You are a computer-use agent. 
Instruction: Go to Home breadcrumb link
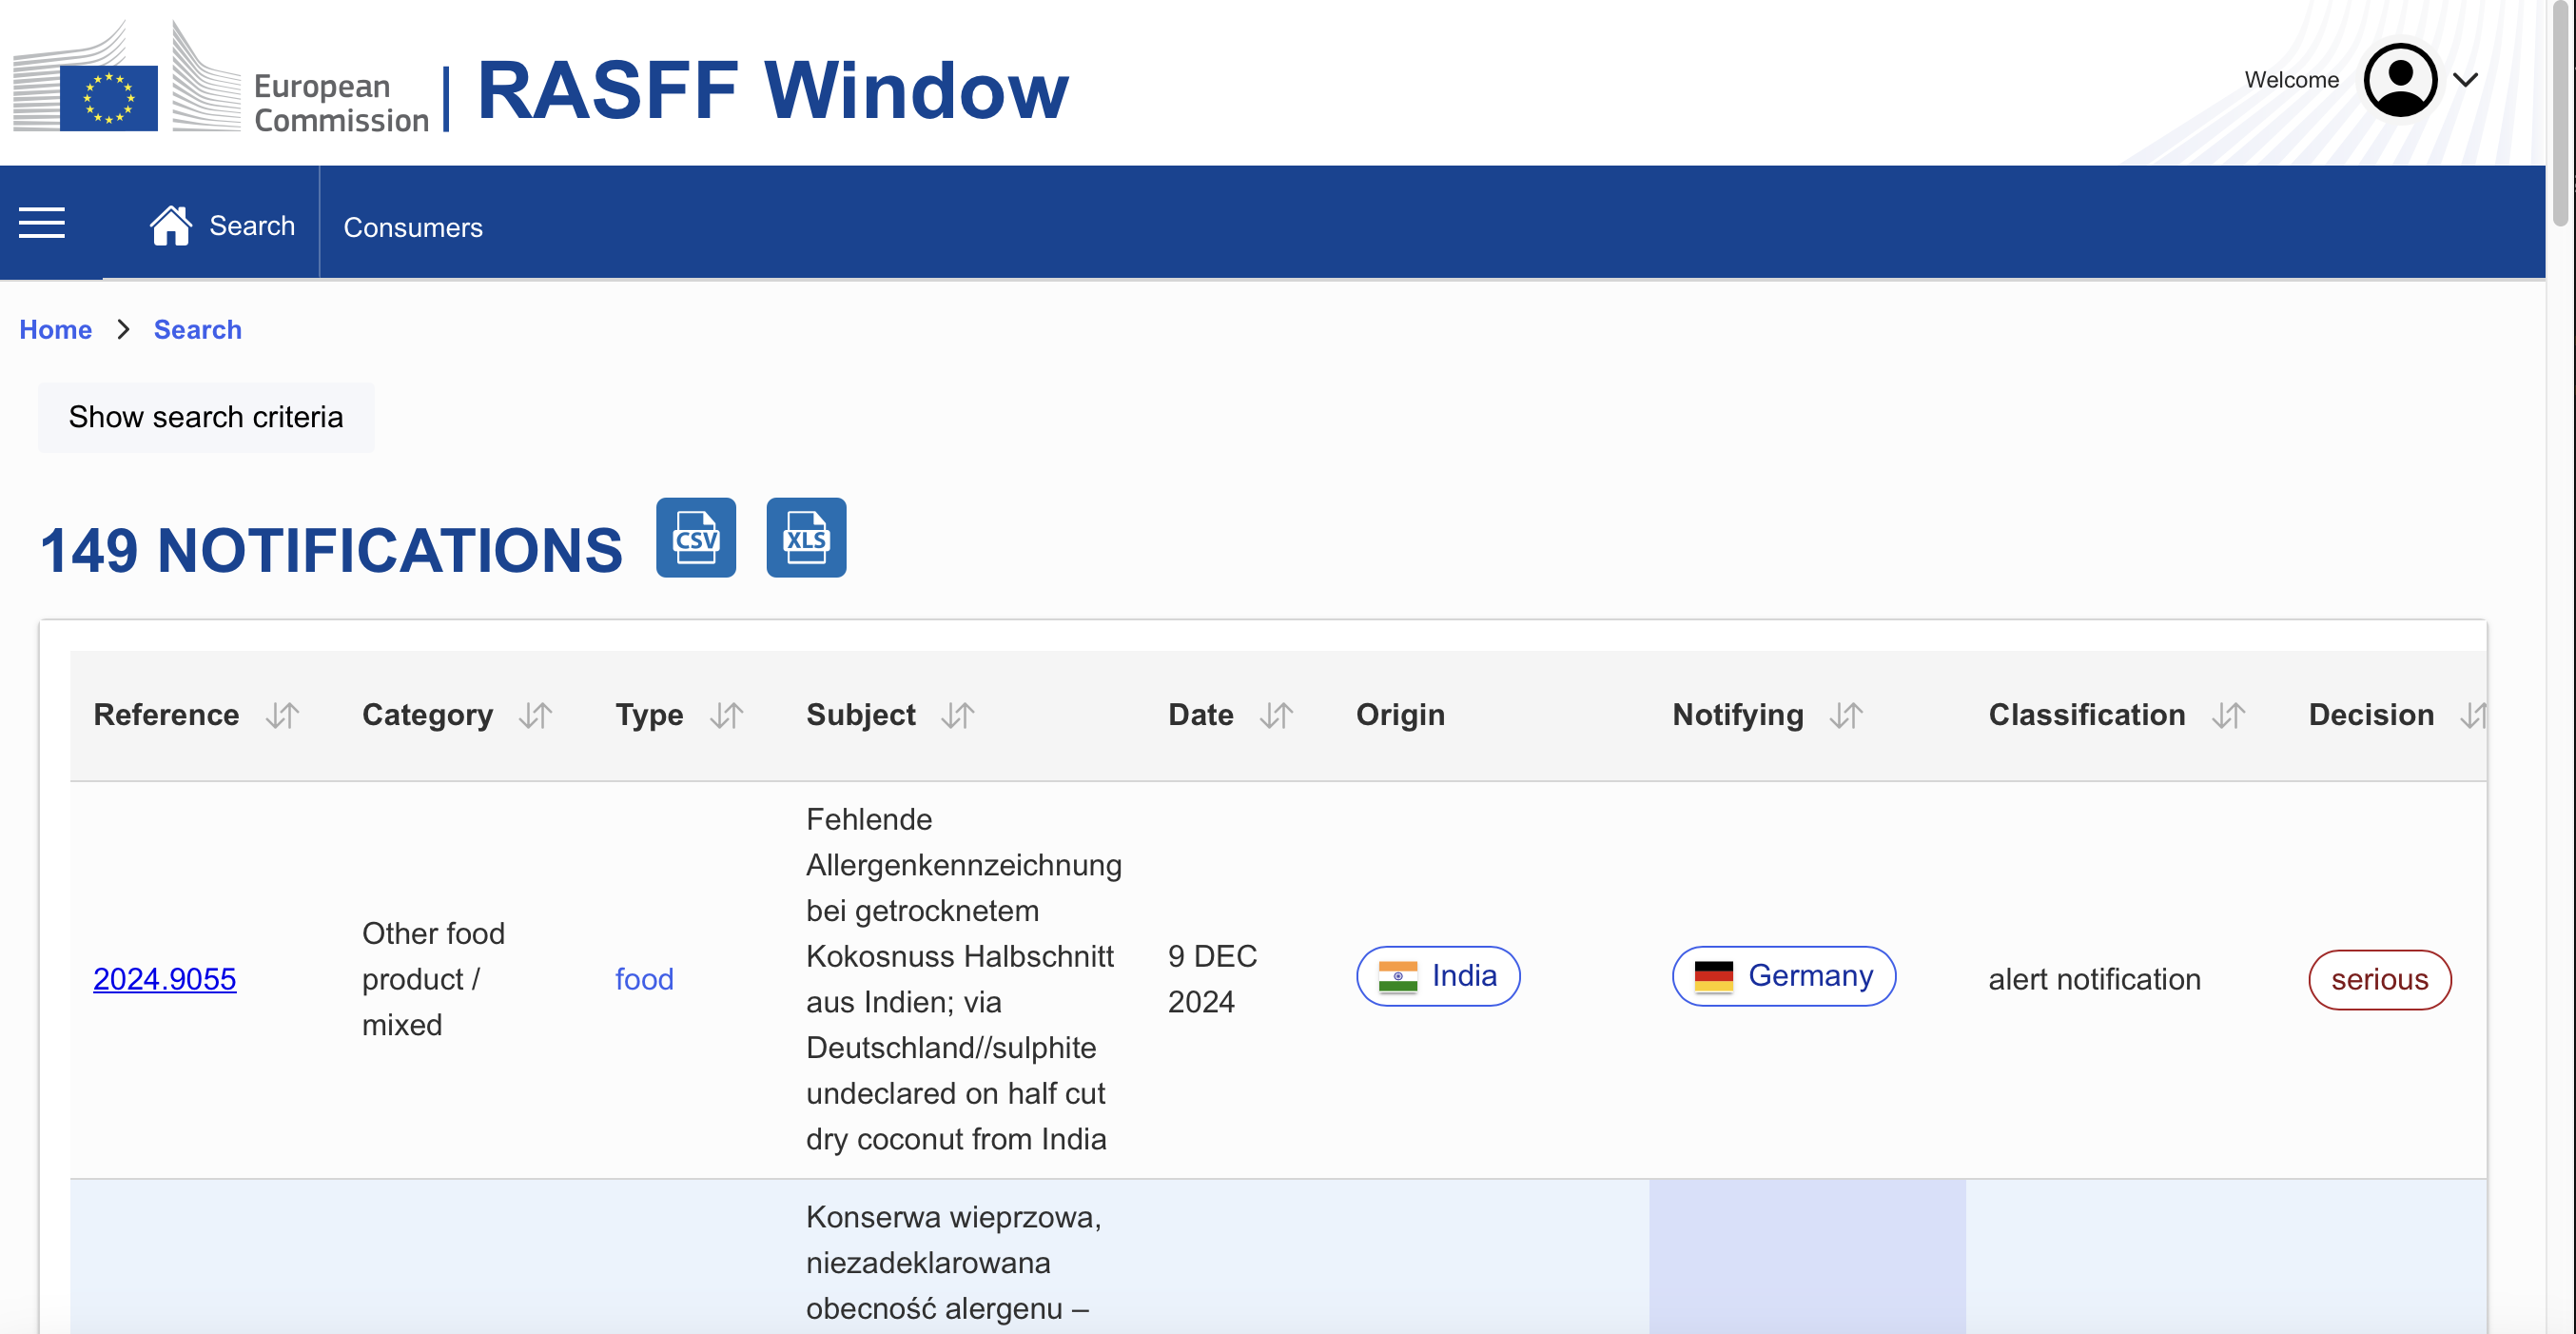56,329
